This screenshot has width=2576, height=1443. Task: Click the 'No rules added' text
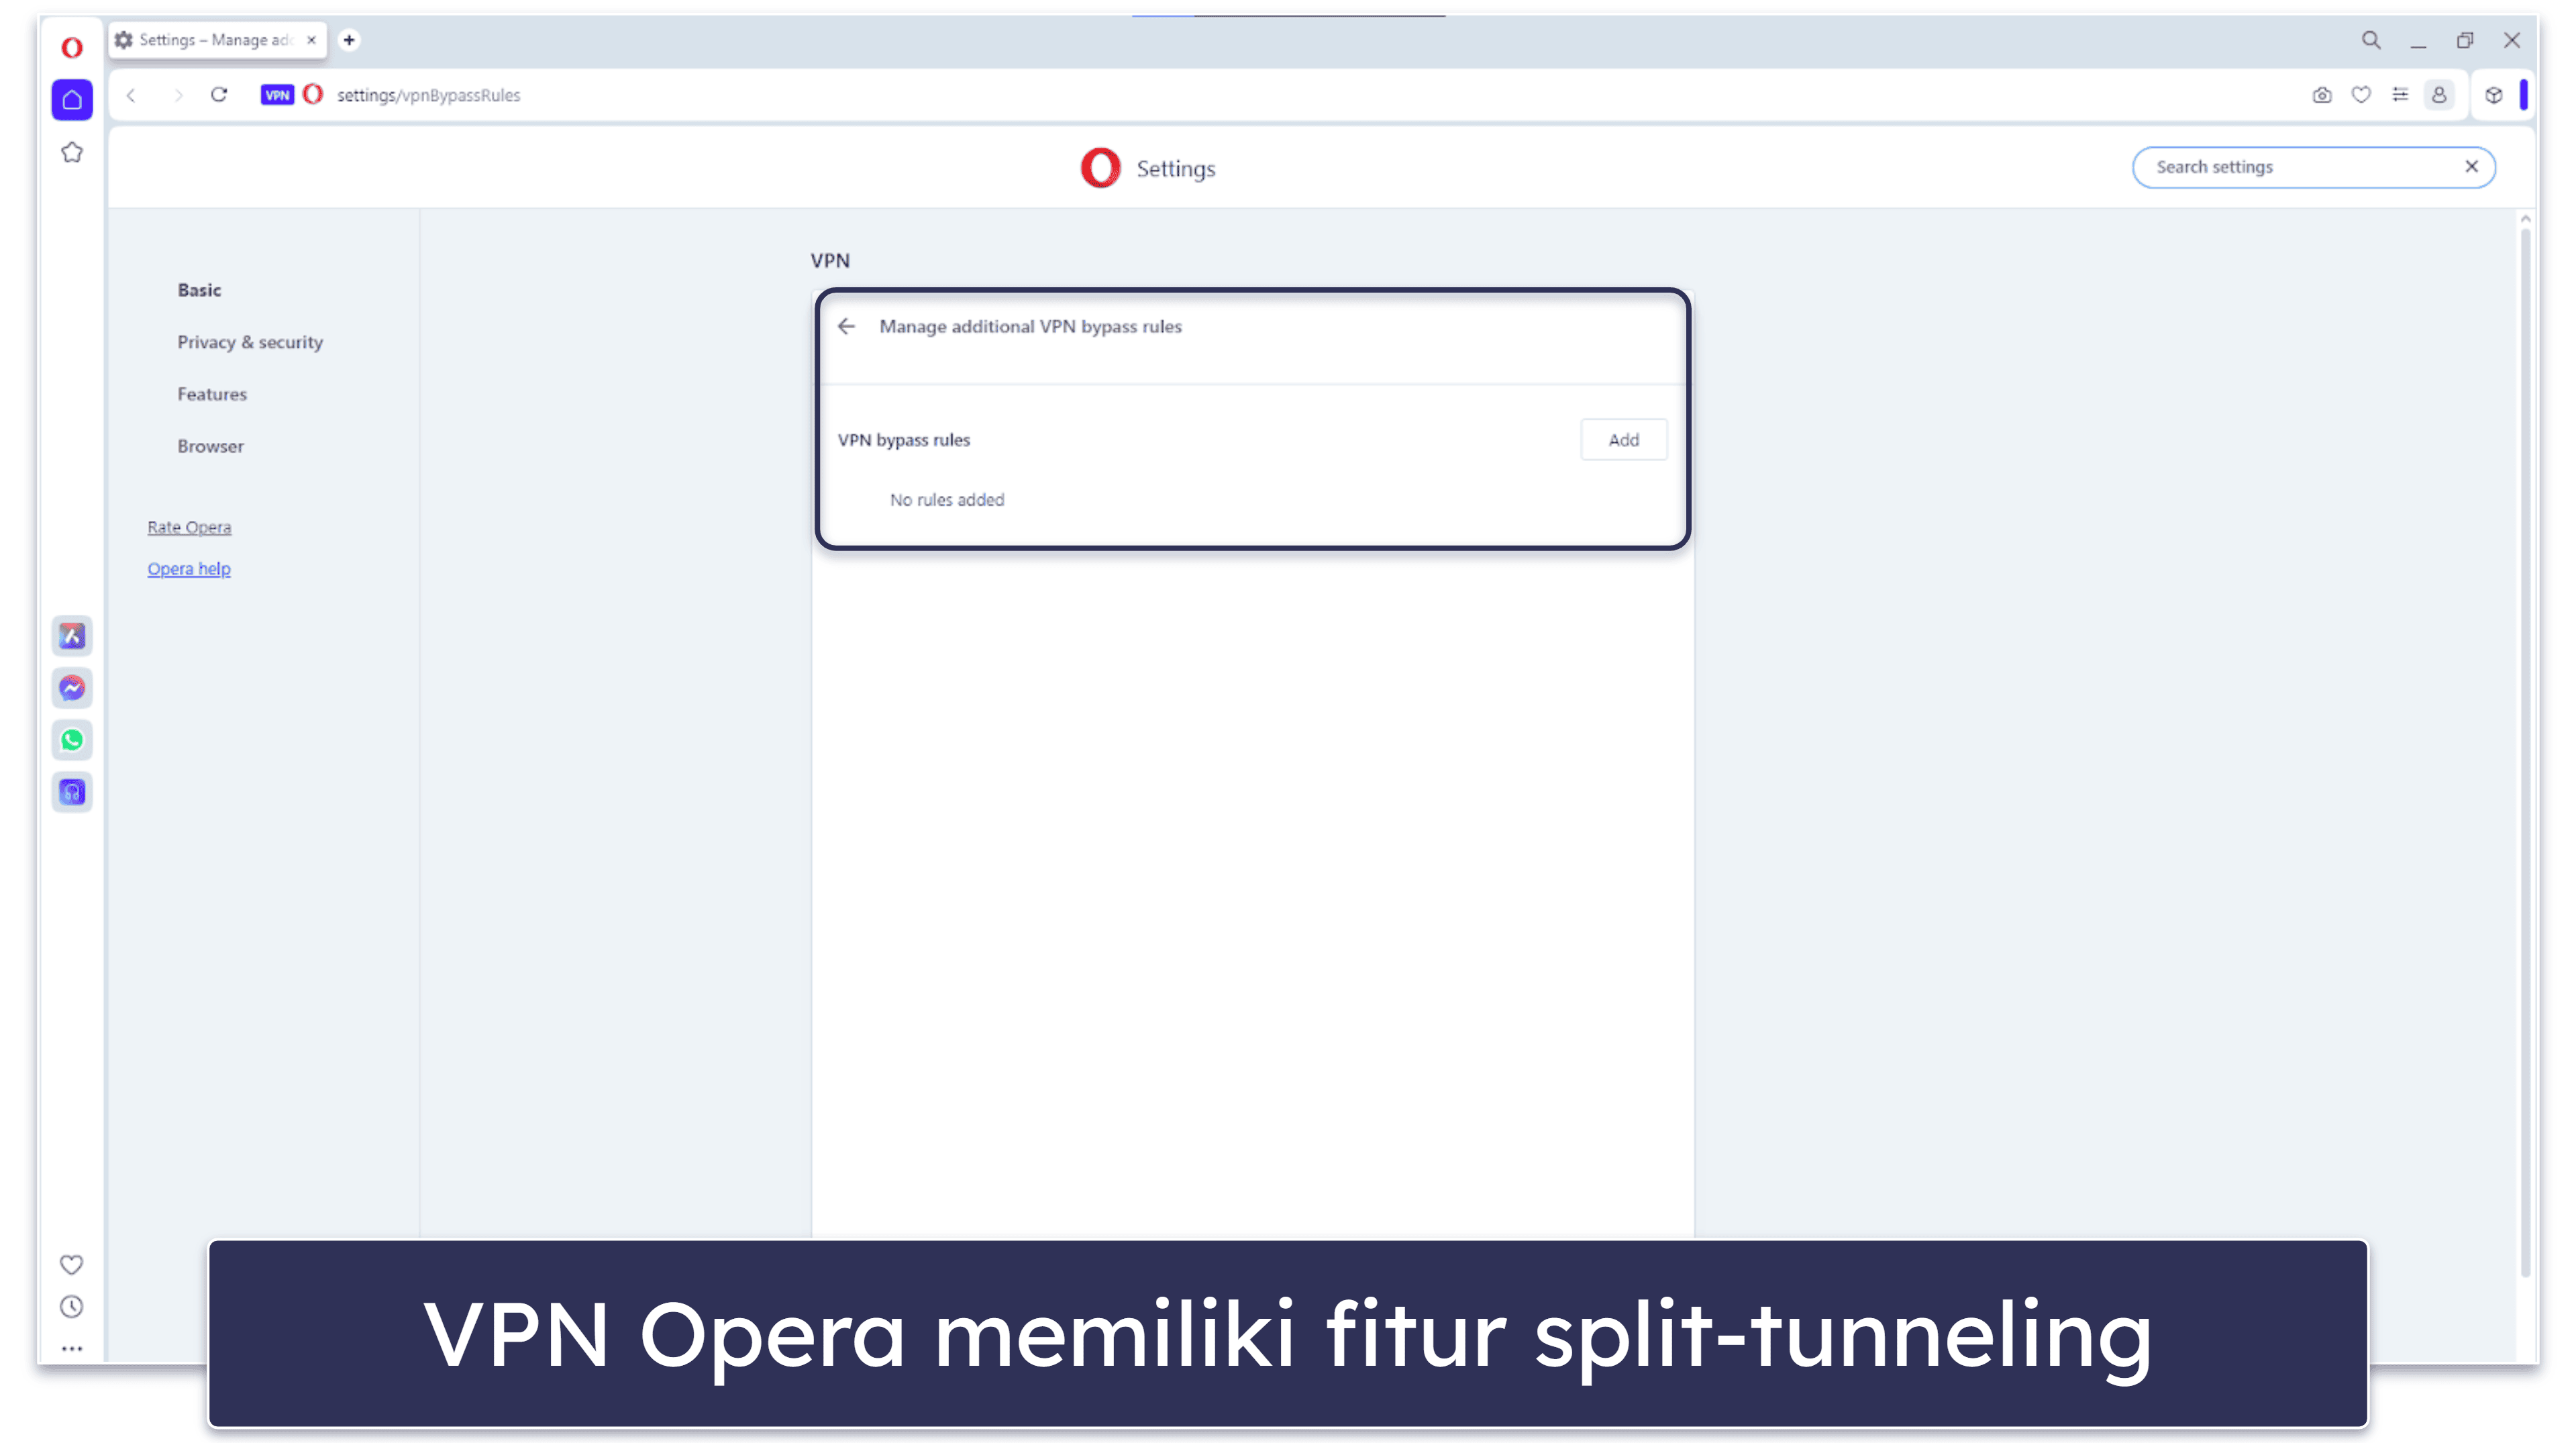pos(947,500)
